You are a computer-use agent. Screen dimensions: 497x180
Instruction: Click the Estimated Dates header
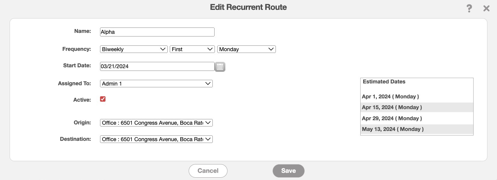[x=384, y=82]
